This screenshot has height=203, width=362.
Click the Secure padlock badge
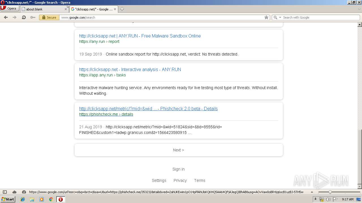[49, 17]
